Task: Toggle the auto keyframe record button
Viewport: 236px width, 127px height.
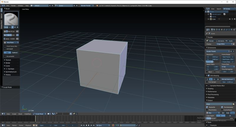Action: click(x=113, y=125)
